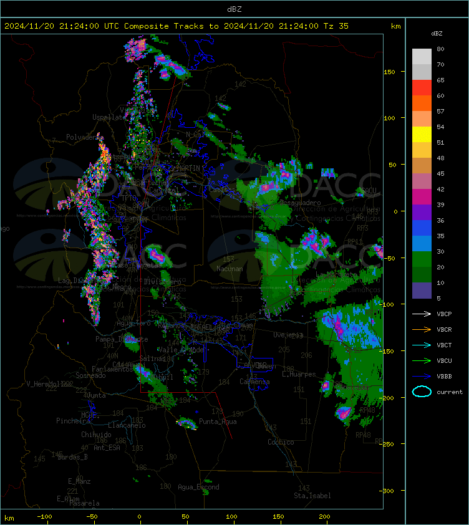Select the dark orange 57–60 dBZ swatch

pyautogui.click(x=422, y=103)
